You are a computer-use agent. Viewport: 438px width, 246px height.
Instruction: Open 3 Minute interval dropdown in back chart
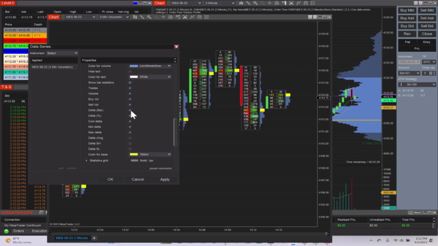point(220,3)
